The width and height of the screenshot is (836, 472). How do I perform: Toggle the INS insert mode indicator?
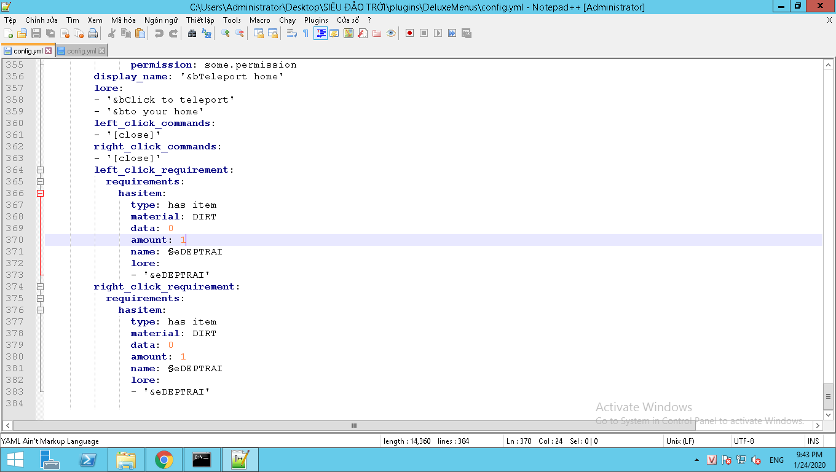(x=813, y=441)
